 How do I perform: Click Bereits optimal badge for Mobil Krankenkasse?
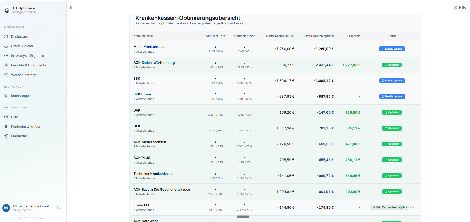[392, 49]
